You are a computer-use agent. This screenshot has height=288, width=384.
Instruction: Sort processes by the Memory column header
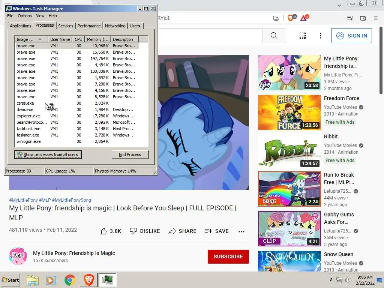click(x=98, y=39)
